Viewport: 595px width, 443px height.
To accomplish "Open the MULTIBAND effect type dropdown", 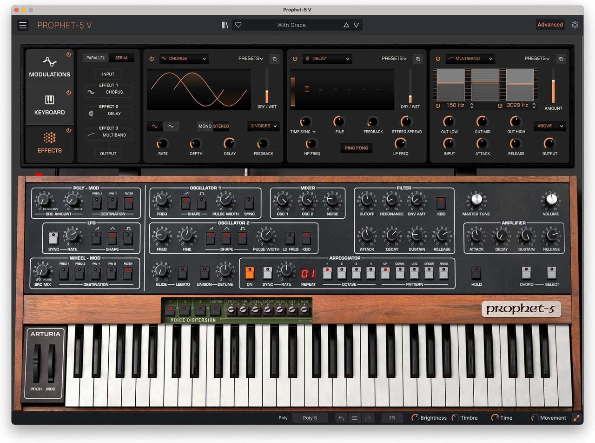I will 470,59.
